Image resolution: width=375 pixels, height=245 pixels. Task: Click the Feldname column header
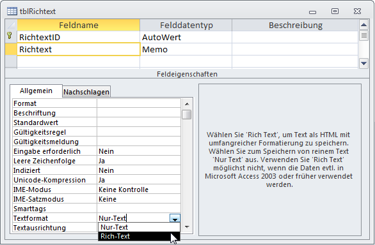(x=79, y=25)
